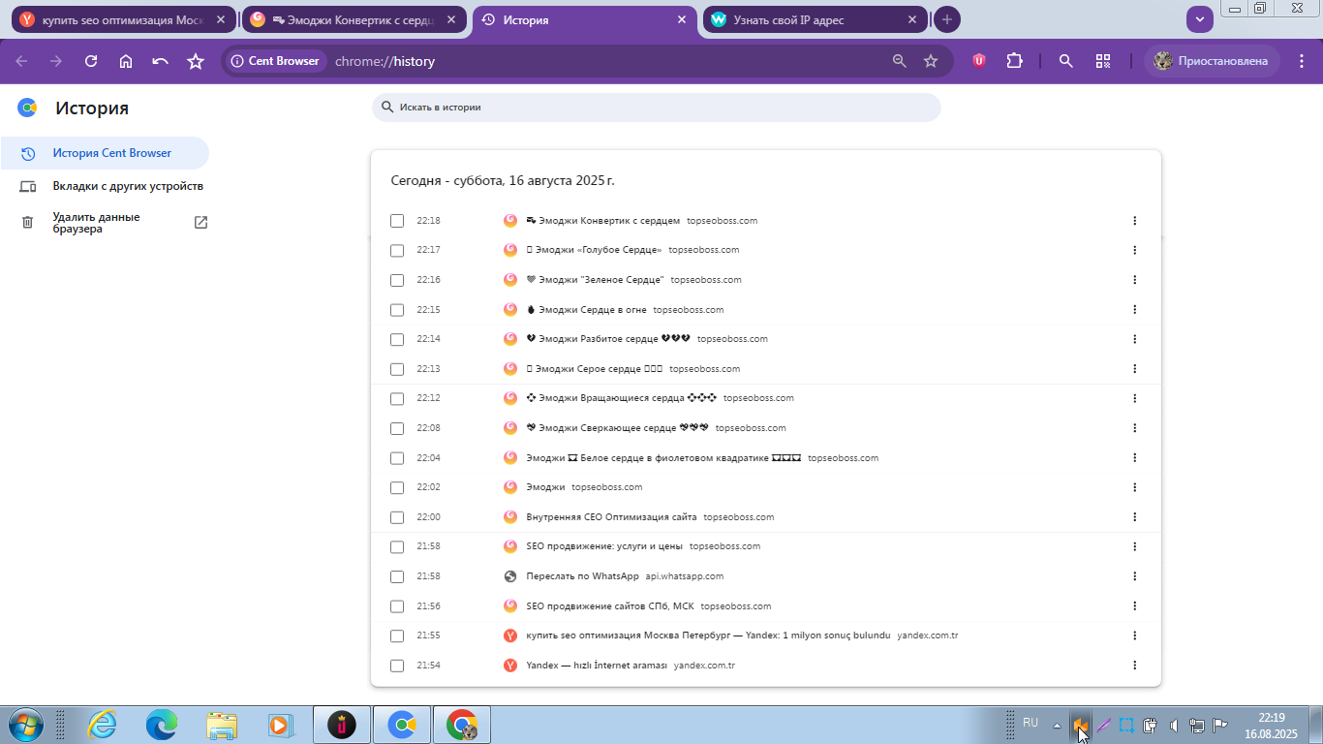The image size is (1323, 744).
Task: Tick checkbox for 22:14 Разбитое сердце entry
Action: [397, 339]
